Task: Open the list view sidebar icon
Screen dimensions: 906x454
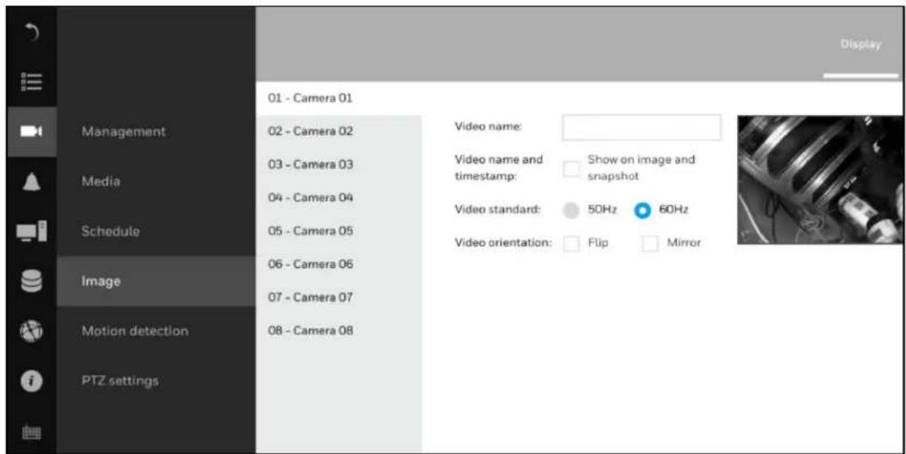Action: point(32,84)
